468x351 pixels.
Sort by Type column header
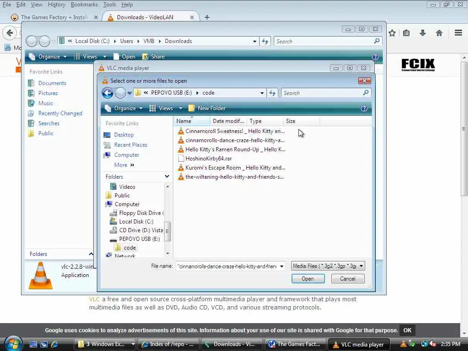265,121
